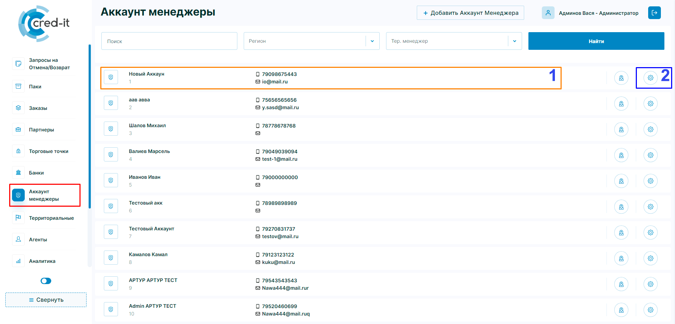Open the Партнеры menu item
Viewport: 675px width, 324px height.
(x=41, y=130)
